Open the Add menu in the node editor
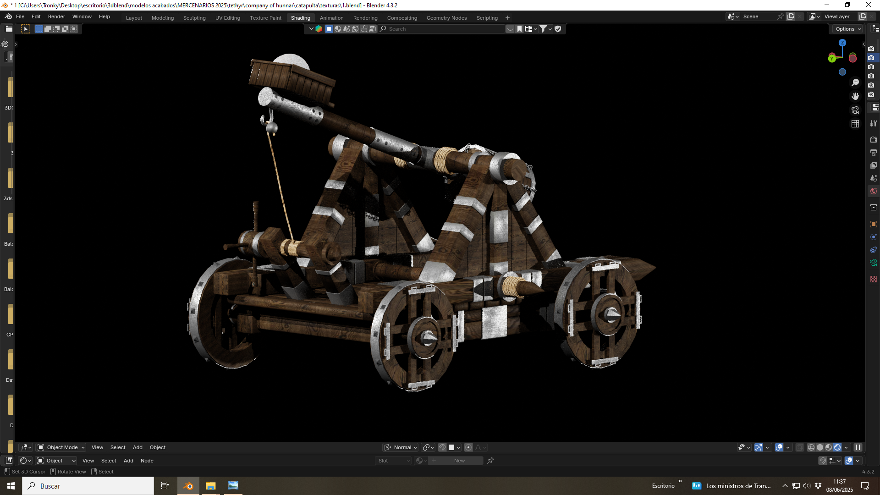Image resolution: width=880 pixels, height=495 pixels. click(128, 461)
